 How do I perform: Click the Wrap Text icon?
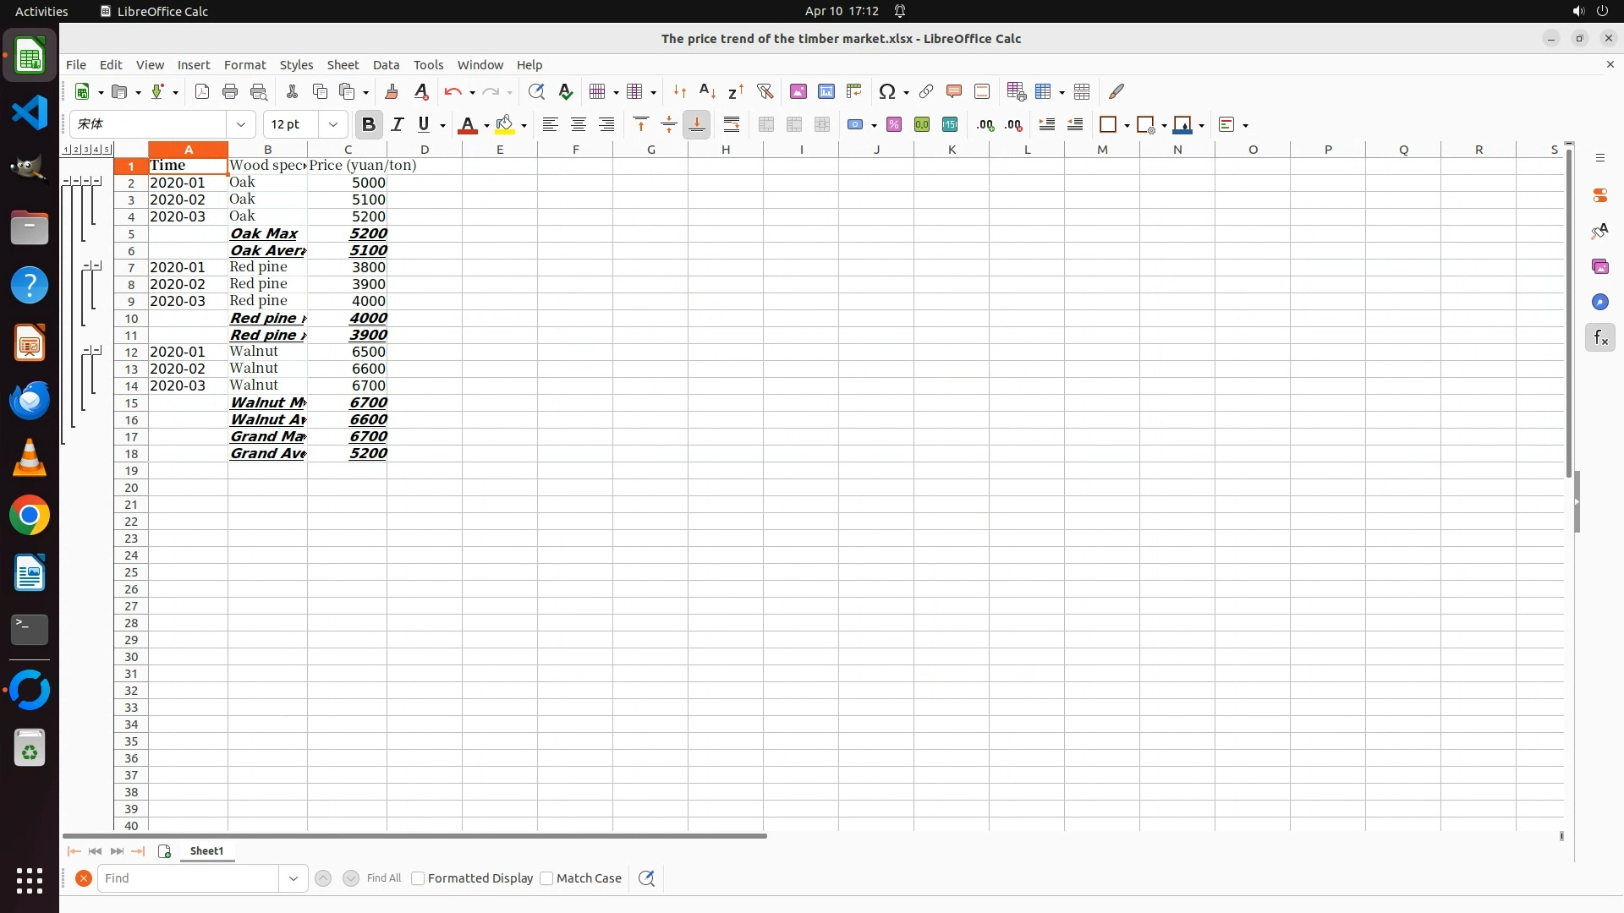point(732,124)
